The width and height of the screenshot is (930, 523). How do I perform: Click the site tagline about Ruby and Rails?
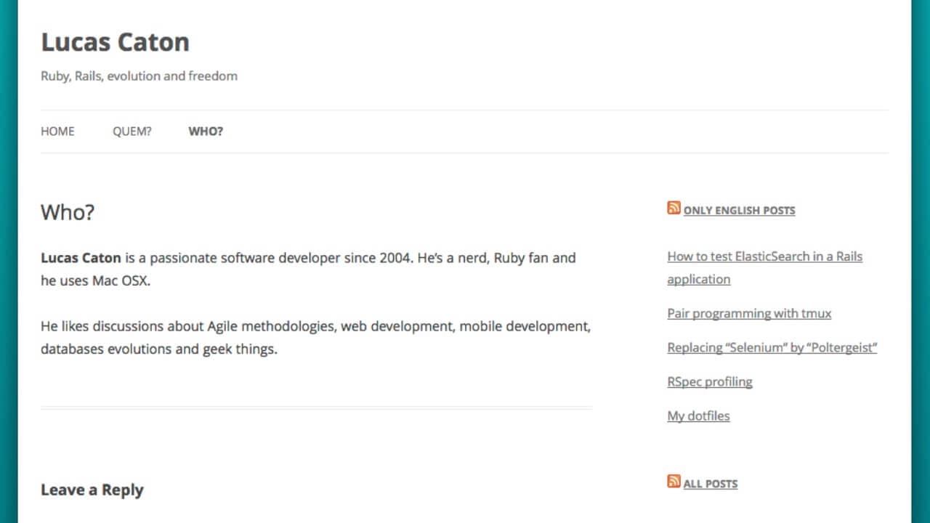click(139, 76)
